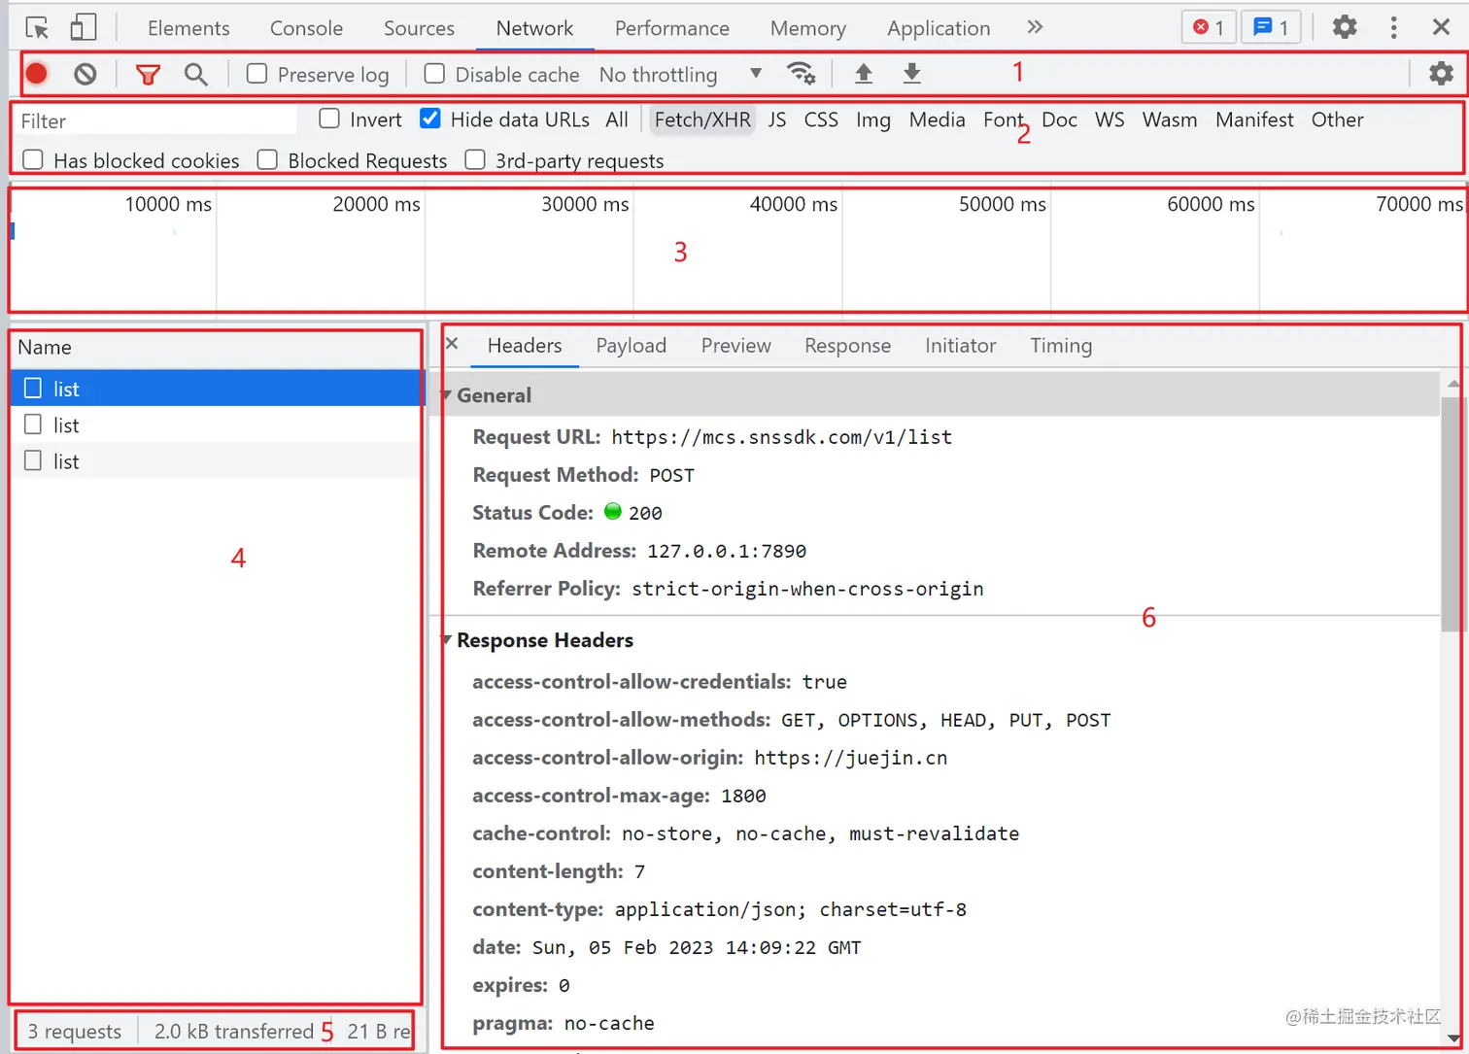Filter requests by All types
1469x1054 pixels.
(617, 119)
